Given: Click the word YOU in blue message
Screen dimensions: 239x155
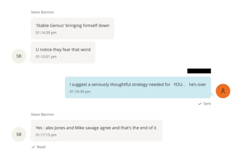Looking at the screenshot, I should click(x=178, y=85).
